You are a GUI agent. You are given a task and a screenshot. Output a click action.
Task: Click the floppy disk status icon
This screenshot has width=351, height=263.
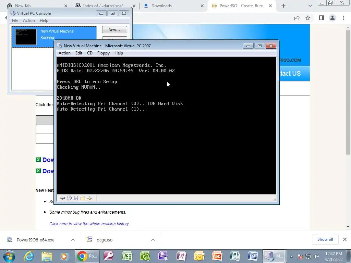[x=76, y=198]
